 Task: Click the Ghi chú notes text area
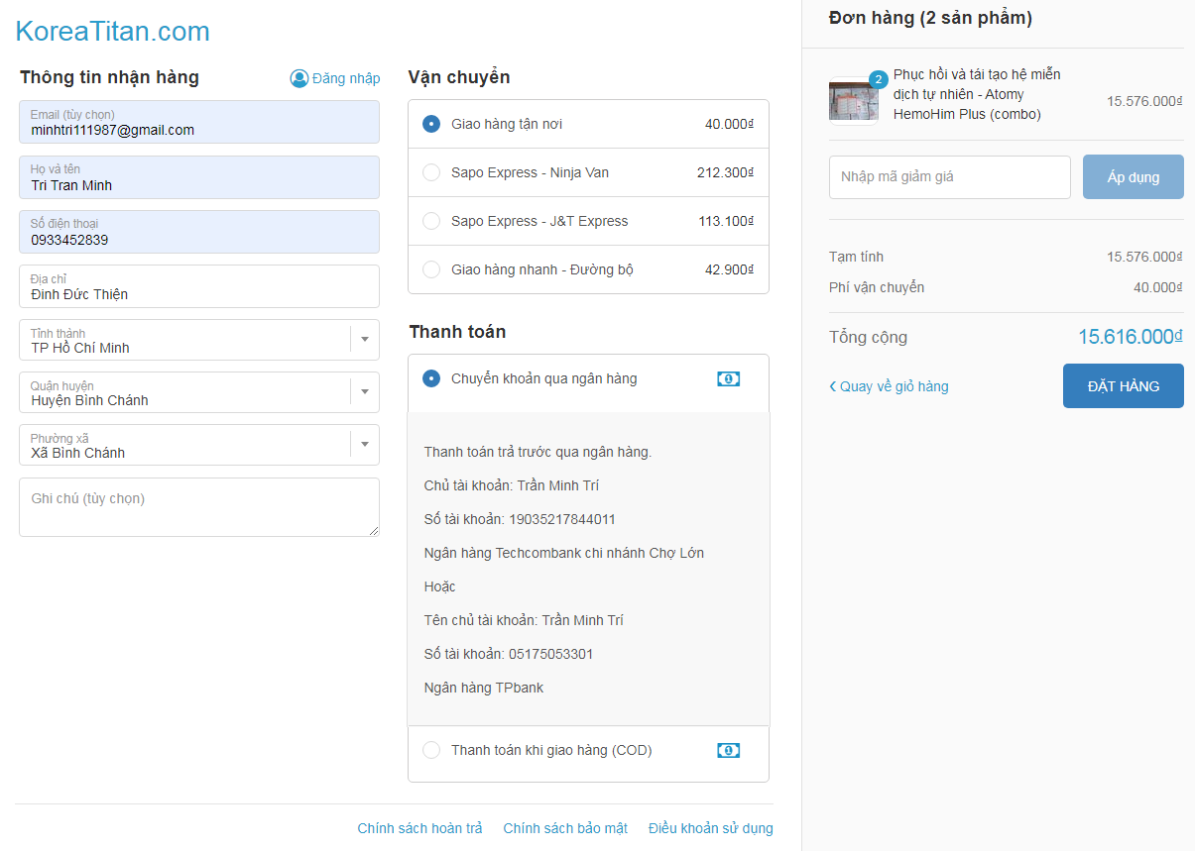coord(198,507)
